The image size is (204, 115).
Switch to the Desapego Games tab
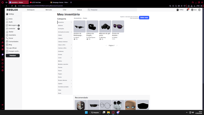click(x=59, y=2)
